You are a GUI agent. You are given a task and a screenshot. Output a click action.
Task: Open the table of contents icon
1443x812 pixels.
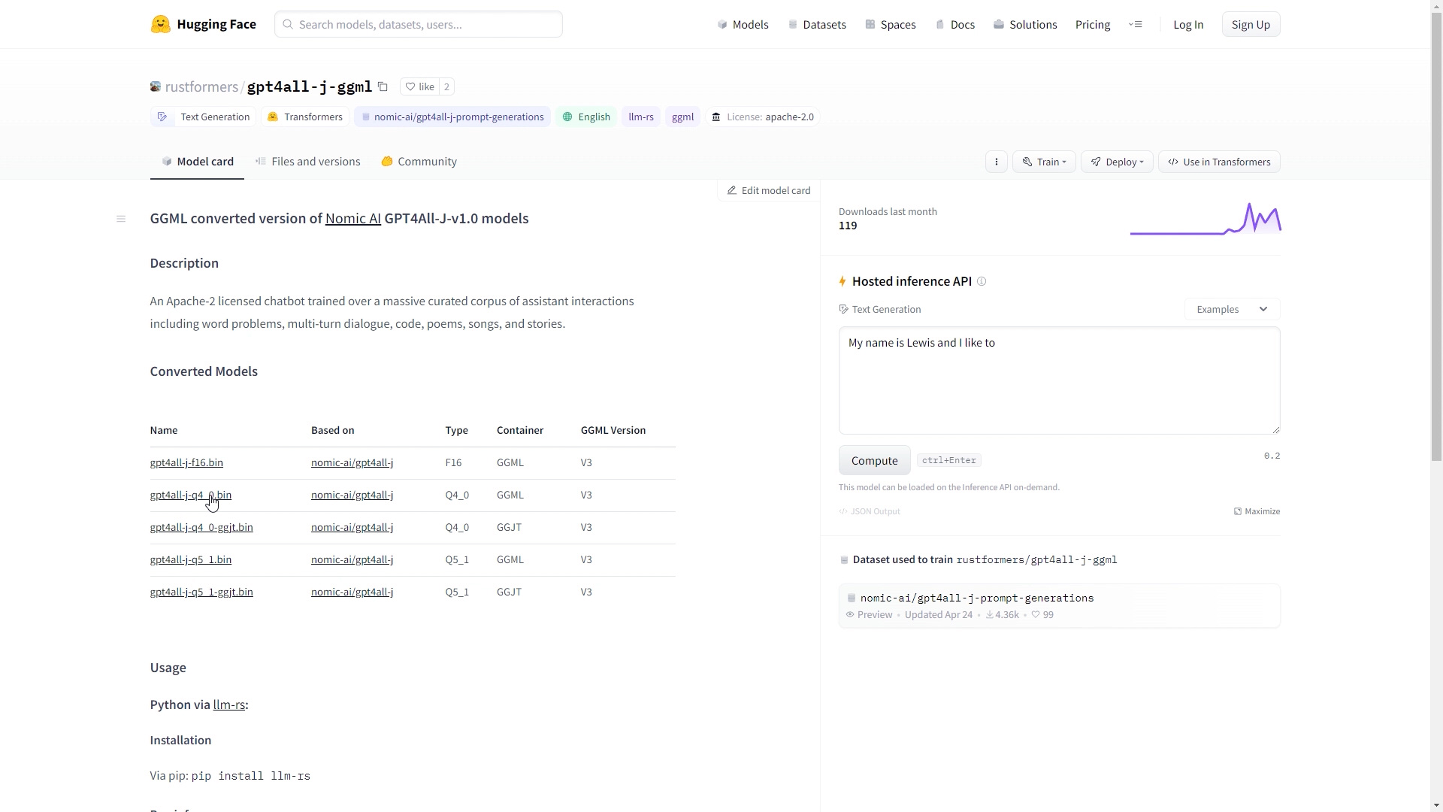[x=121, y=219]
